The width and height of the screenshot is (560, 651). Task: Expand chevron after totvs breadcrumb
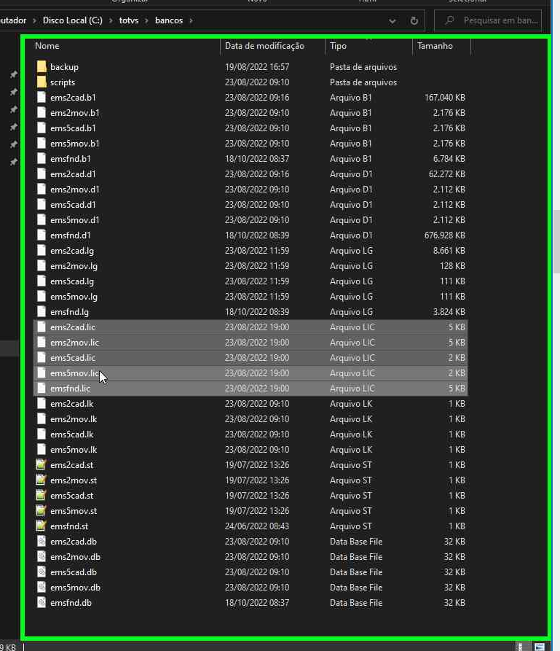[146, 20]
